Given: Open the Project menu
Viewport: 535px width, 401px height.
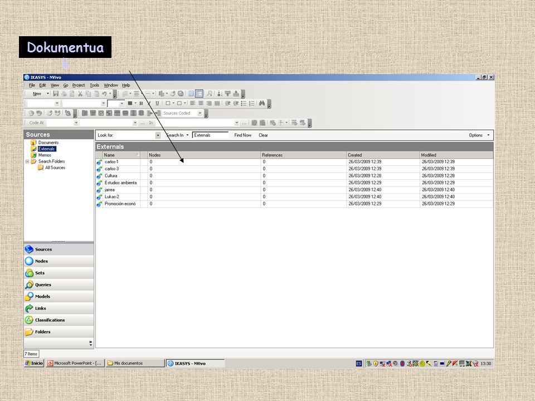Looking at the screenshot, I should 79,85.
